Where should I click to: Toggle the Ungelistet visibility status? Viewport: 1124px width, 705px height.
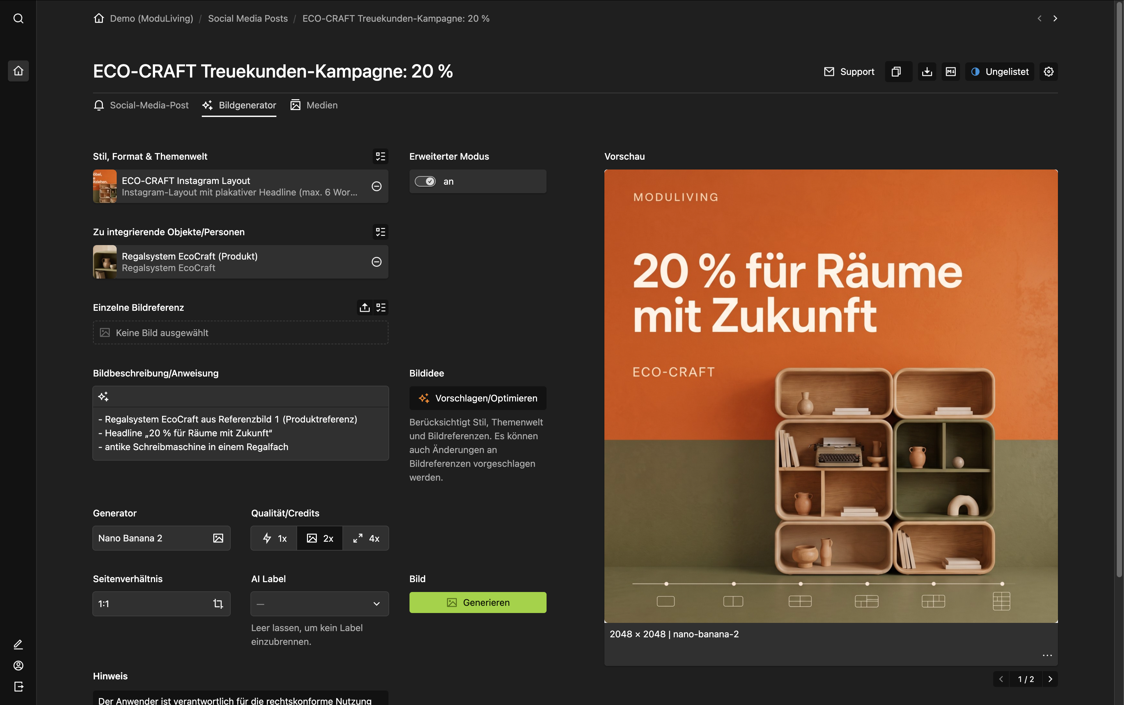click(x=999, y=72)
